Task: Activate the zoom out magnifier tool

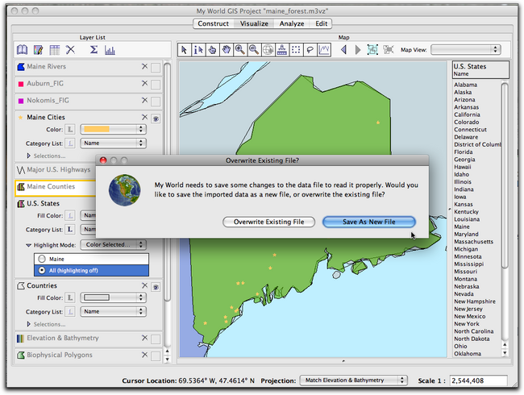Action: coord(254,50)
